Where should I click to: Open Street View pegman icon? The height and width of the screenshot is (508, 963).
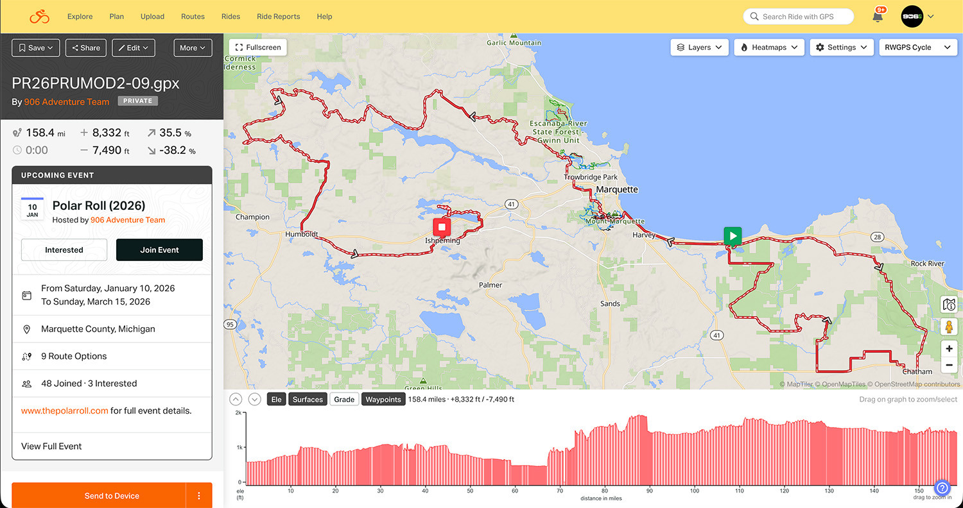[949, 326]
